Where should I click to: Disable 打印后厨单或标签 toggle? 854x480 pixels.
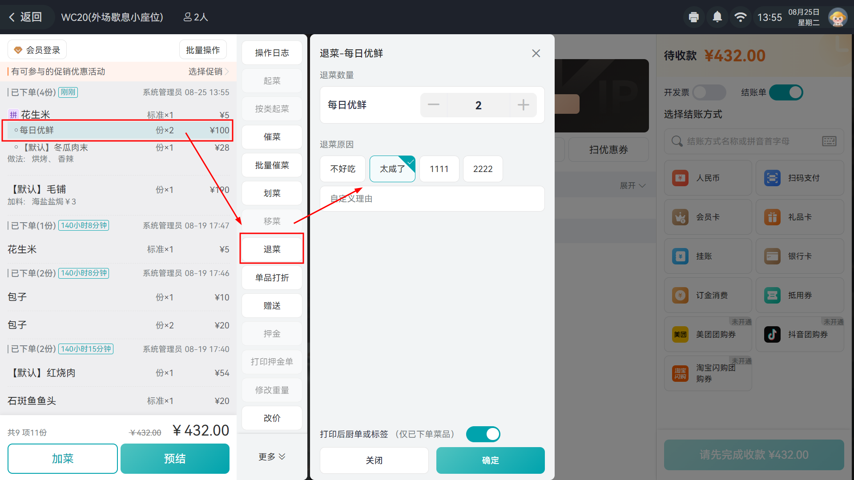point(483,434)
